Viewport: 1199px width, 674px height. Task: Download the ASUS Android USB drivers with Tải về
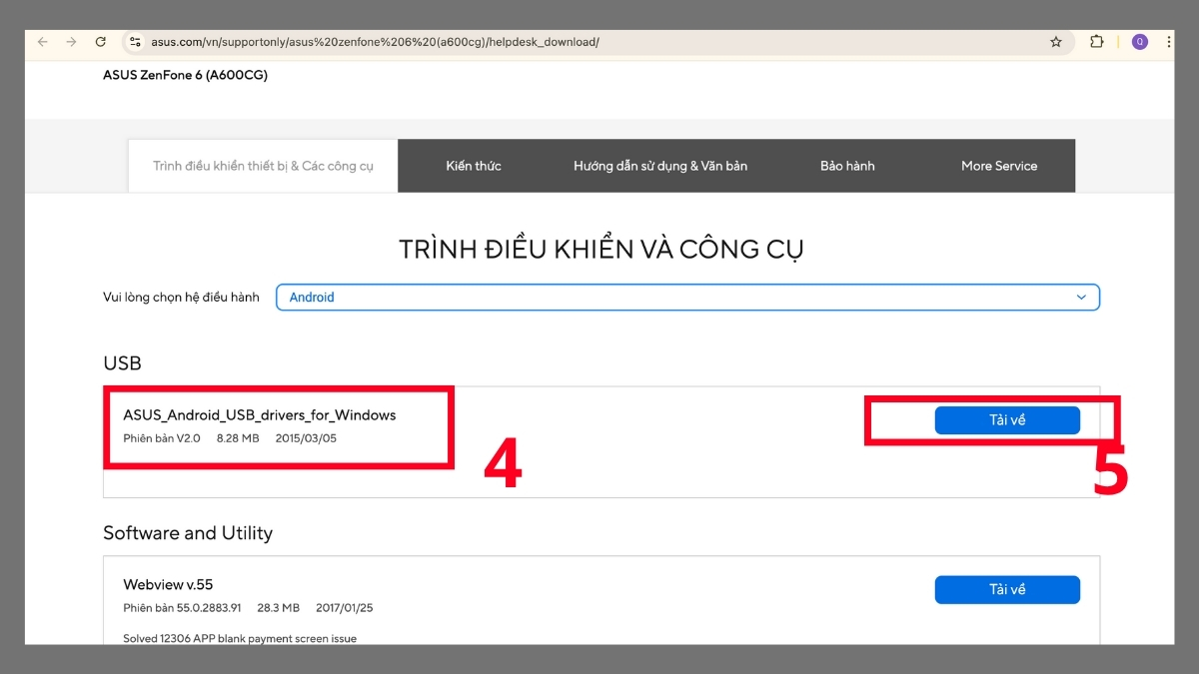click(1007, 420)
